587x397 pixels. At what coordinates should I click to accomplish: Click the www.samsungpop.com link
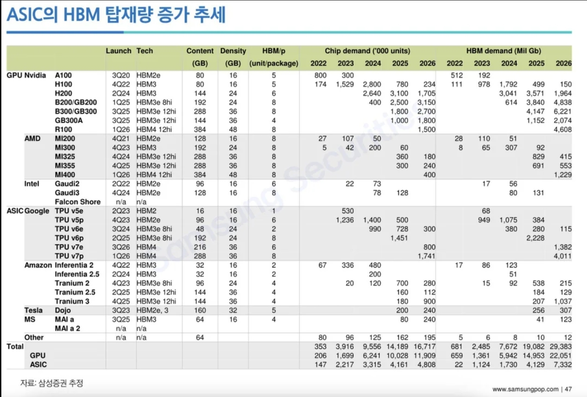[x=525, y=389]
